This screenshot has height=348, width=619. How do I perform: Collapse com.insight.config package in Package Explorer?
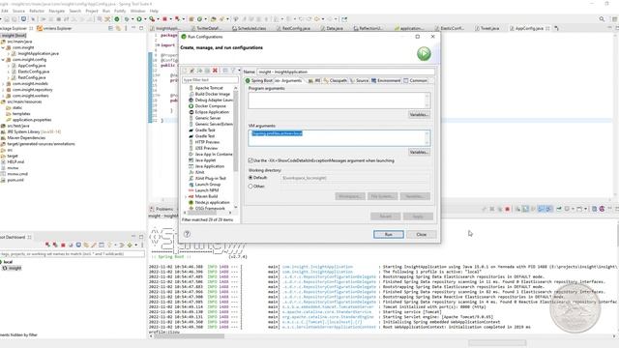pyautogui.click(x=3, y=60)
